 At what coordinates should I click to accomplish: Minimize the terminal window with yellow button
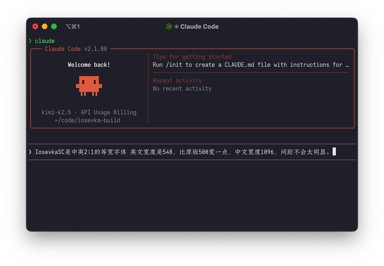(44, 27)
